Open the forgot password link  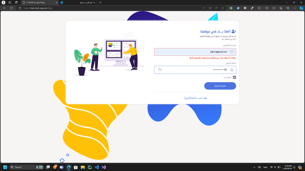tap(195, 98)
